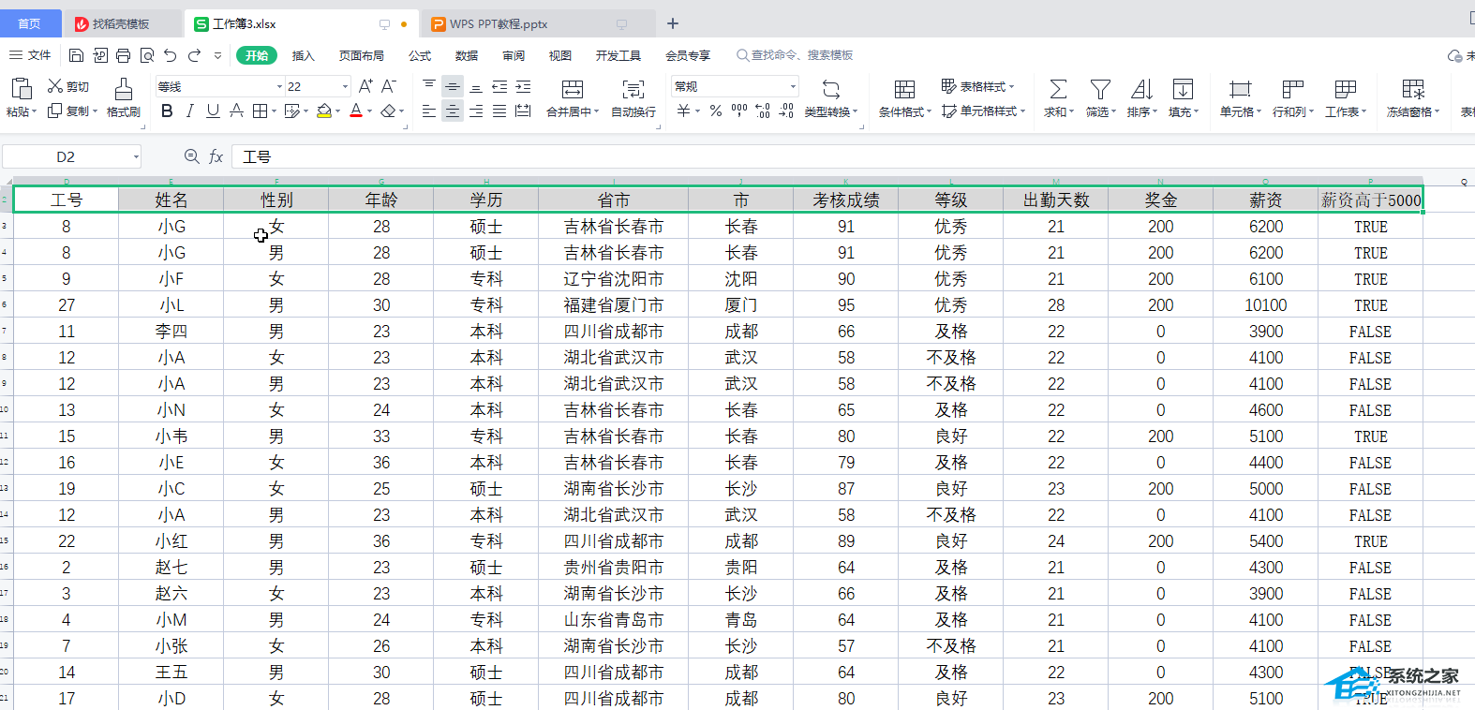Viewport: 1475px width, 710px height.
Task: Toggle Bold formatting
Action: (167, 111)
